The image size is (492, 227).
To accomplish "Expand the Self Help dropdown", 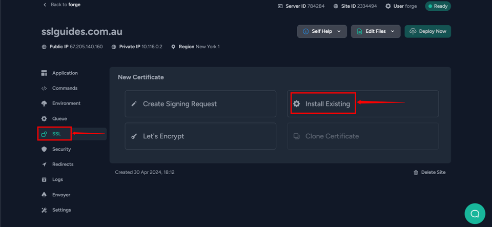I will coord(322,31).
